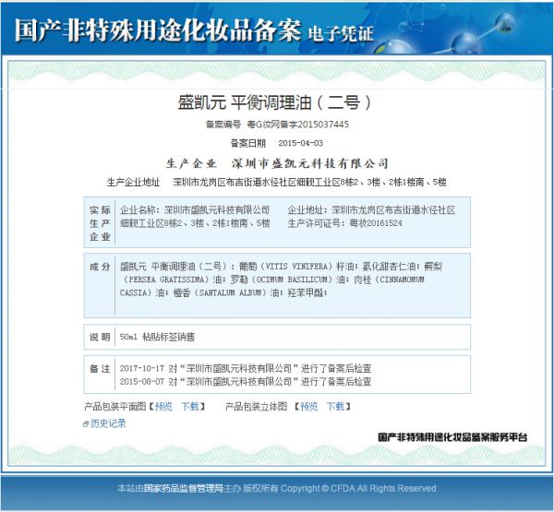Click the 预览 link for 产品包装平面图
This screenshot has width=554, height=512.
[163, 407]
